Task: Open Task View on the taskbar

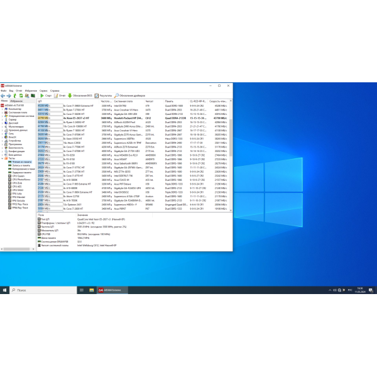Action: [x=82, y=290]
